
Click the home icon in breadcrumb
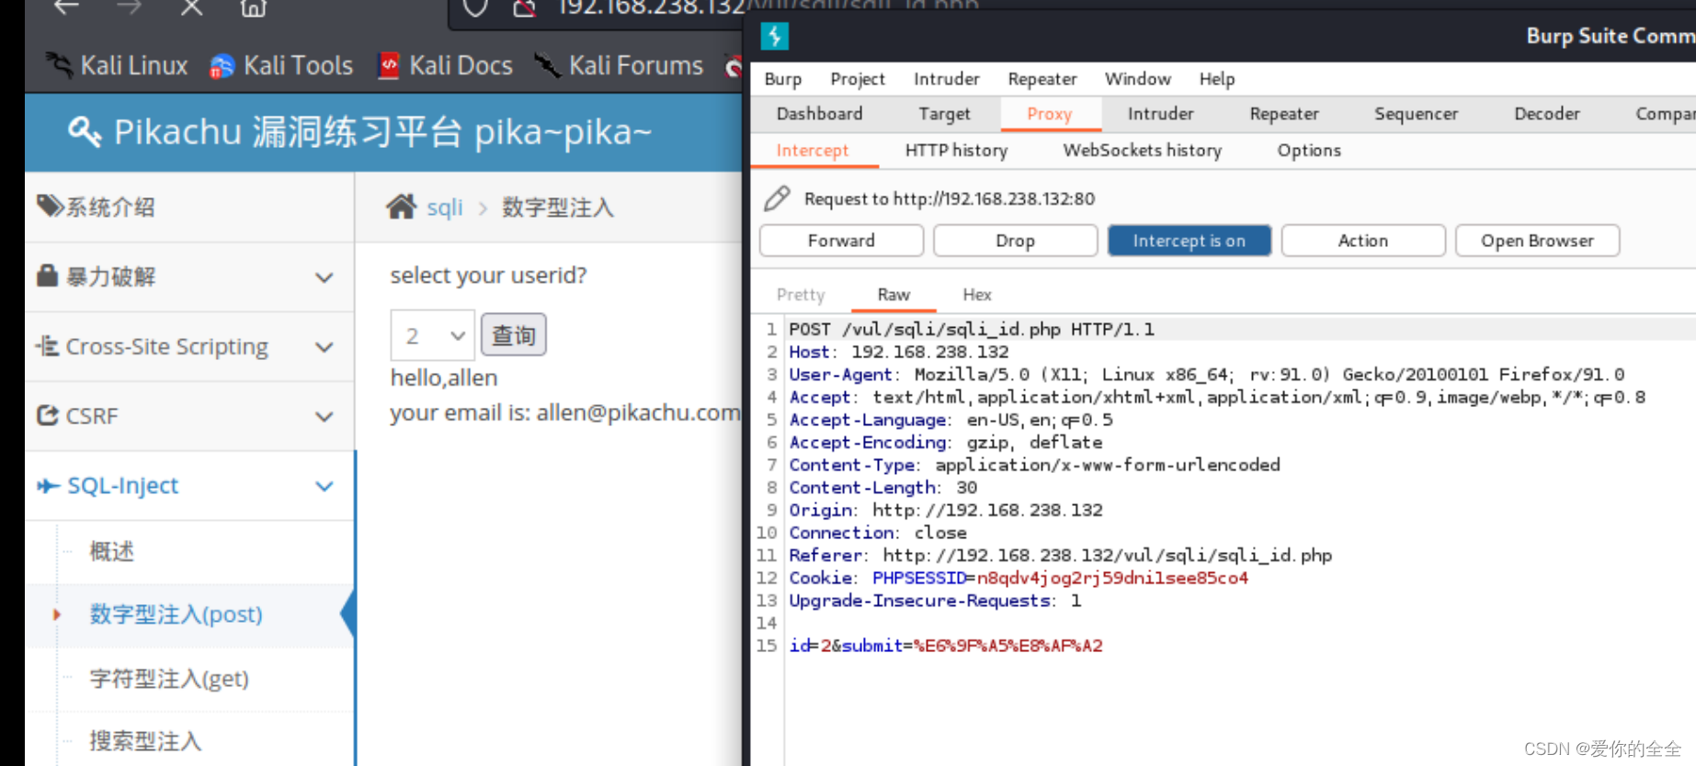coord(401,207)
